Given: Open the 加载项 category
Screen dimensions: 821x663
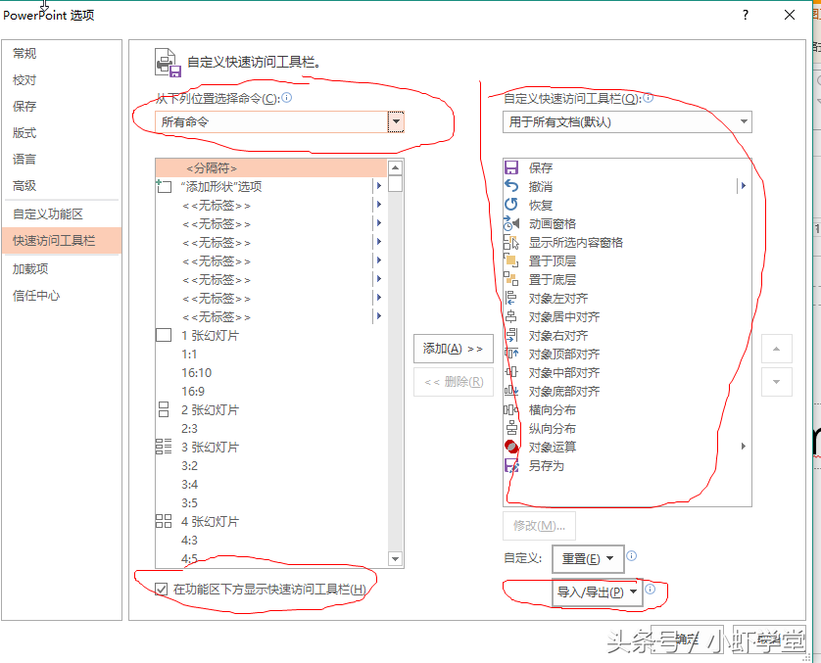Looking at the screenshot, I should [62, 269].
